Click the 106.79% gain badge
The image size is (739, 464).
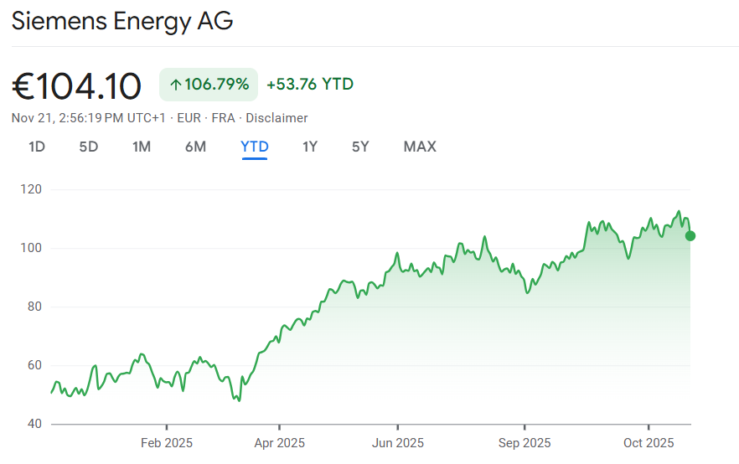[x=209, y=85]
